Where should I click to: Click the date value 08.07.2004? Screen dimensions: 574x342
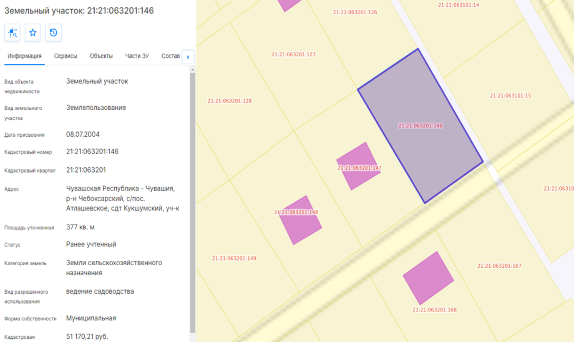(83, 134)
